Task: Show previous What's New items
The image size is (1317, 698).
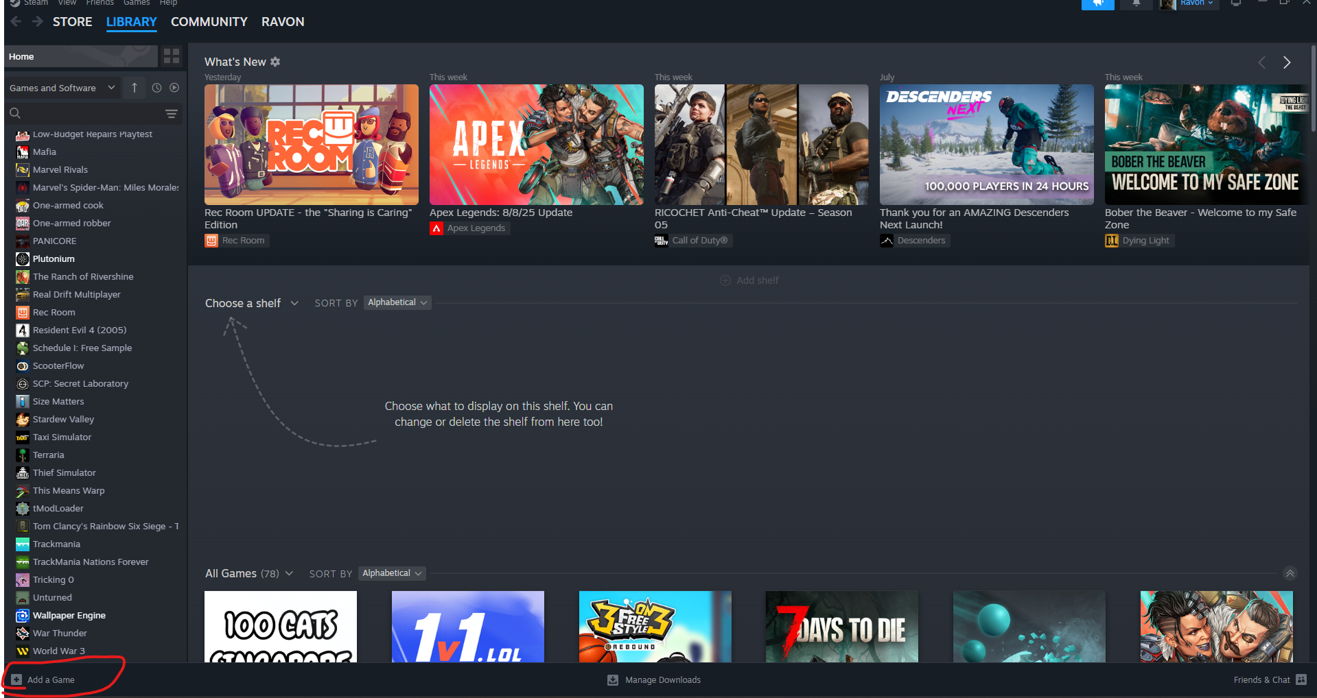Action: (1261, 62)
